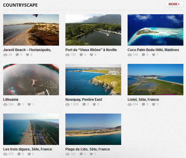Click the 40 view count for Jurerê Beach
Image resolution: width=186 pixels, height=158 pixels.
pyautogui.click(x=10, y=55)
